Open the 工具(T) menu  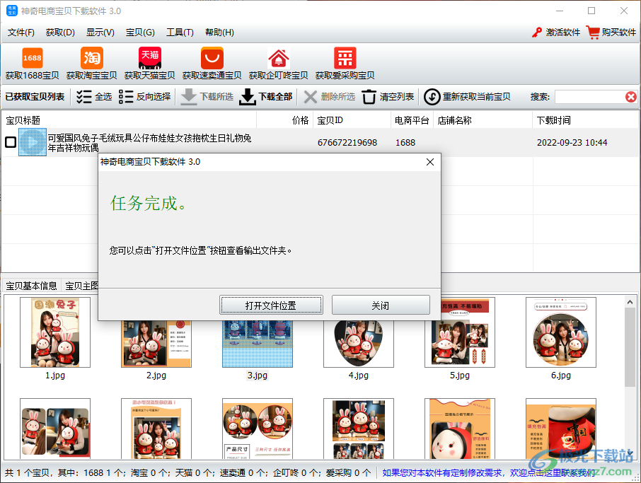click(x=180, y=33)
